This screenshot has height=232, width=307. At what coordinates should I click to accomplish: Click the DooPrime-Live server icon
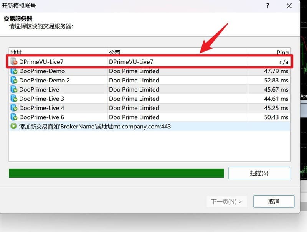(x=14, y=89)
